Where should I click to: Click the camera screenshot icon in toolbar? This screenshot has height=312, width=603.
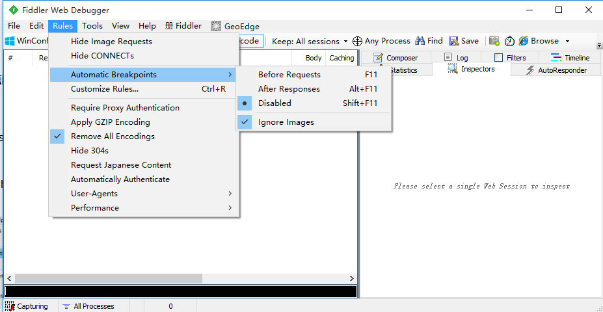pos(494,41)
